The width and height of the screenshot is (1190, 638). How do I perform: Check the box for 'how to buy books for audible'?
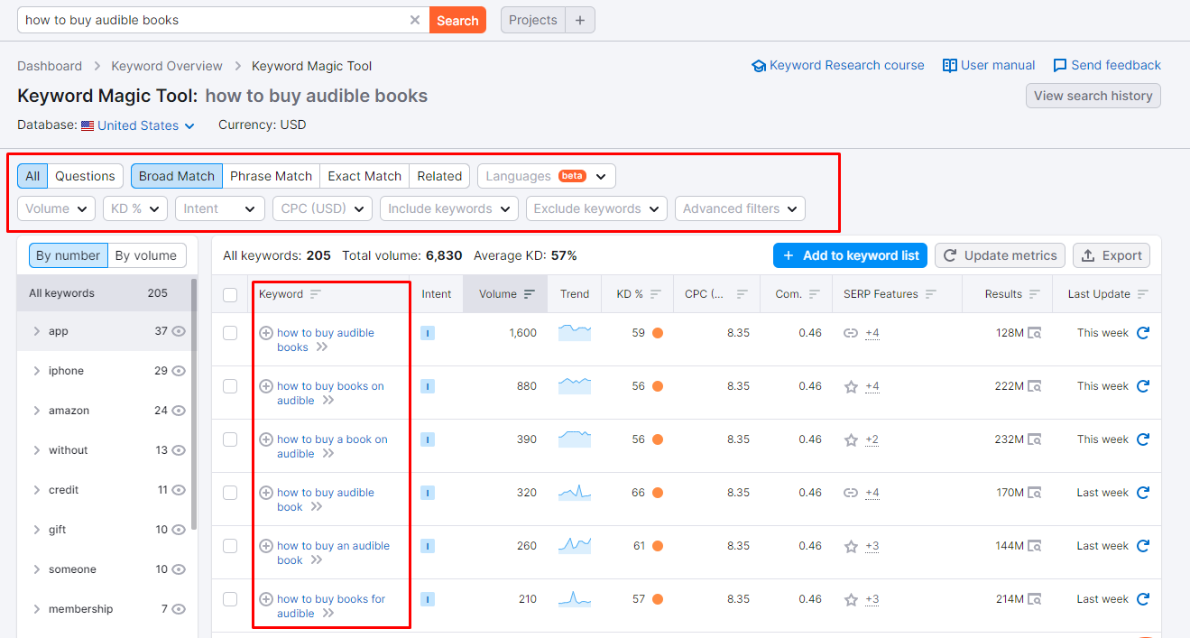click(230, 599)
